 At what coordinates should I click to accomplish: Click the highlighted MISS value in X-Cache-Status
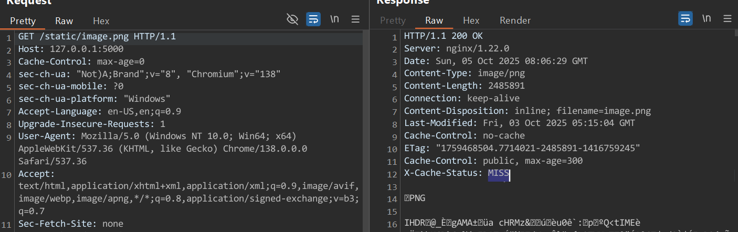coord(498,174)
